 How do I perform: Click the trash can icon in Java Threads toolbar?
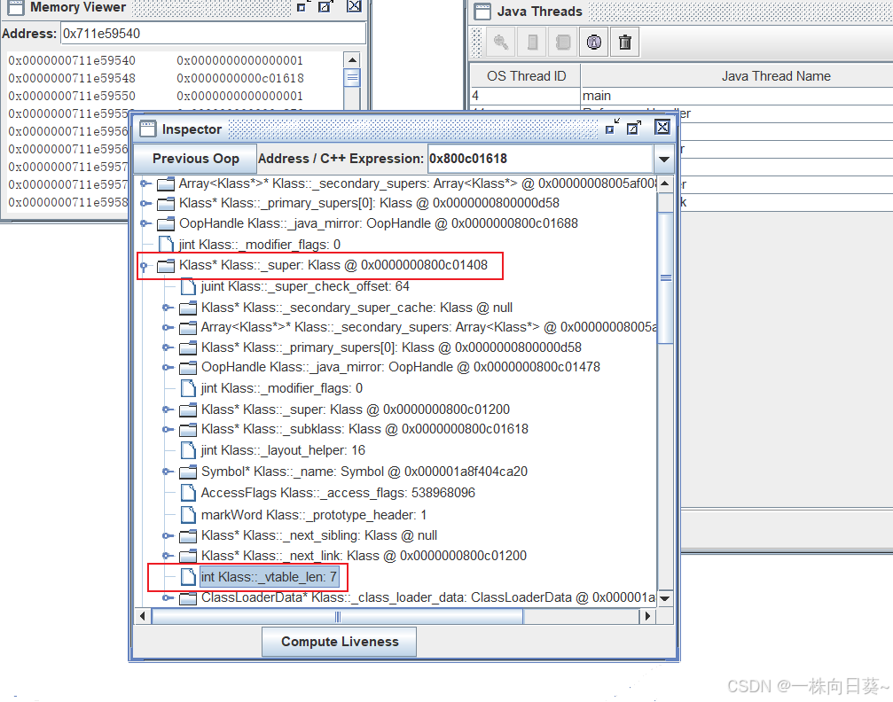tap(625, 43)
